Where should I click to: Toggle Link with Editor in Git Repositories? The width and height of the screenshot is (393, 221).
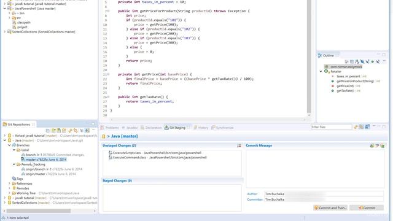click(76, 131)
